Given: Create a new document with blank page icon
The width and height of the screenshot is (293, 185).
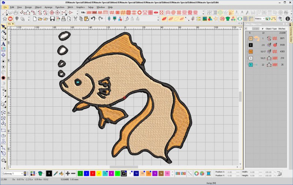Looking at the screenshot, I should [34, 19].
